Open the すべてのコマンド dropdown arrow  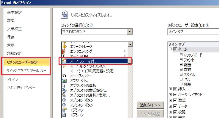[x=129, y=32]
